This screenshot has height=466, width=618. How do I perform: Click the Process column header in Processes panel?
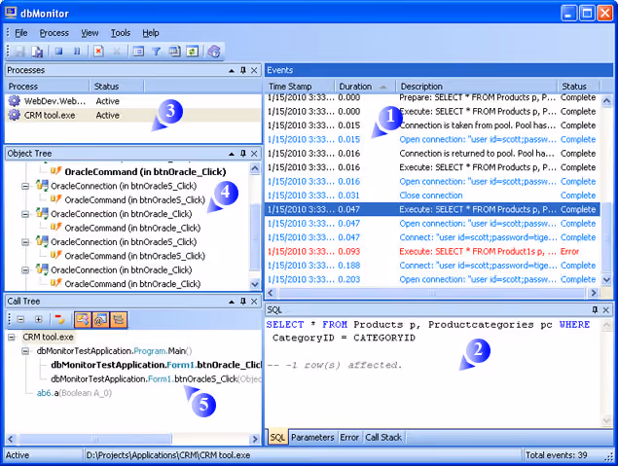(48, 87)
